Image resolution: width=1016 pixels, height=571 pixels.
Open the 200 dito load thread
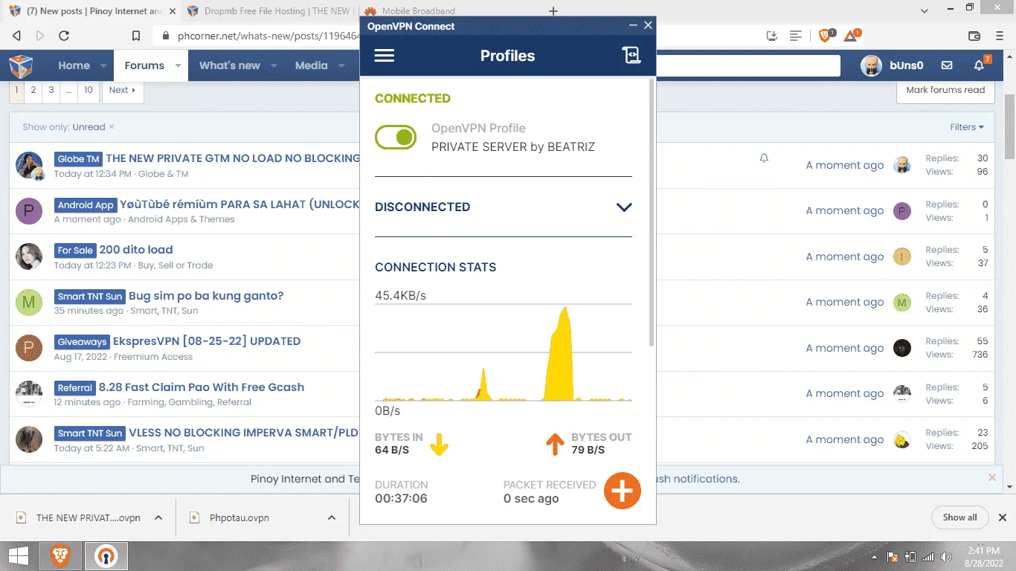pos(136,250)
